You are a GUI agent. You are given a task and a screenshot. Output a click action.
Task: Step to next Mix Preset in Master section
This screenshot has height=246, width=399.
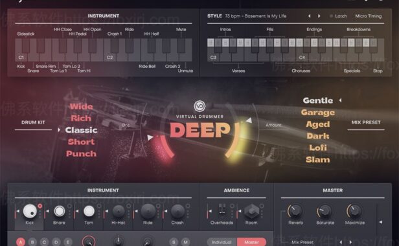tap(350, 242)
